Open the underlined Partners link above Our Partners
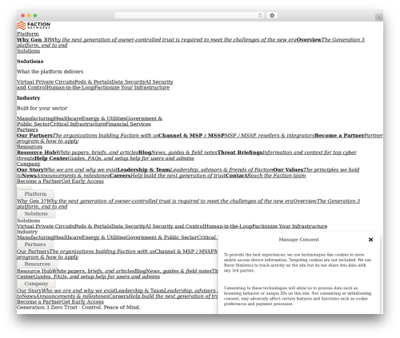Image resolution: width=400 pixels, height=338 pixels. (x=27, y=129)
